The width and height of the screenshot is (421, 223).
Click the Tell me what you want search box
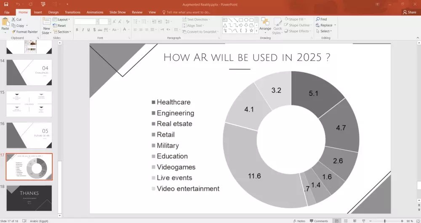click(187, 12)
